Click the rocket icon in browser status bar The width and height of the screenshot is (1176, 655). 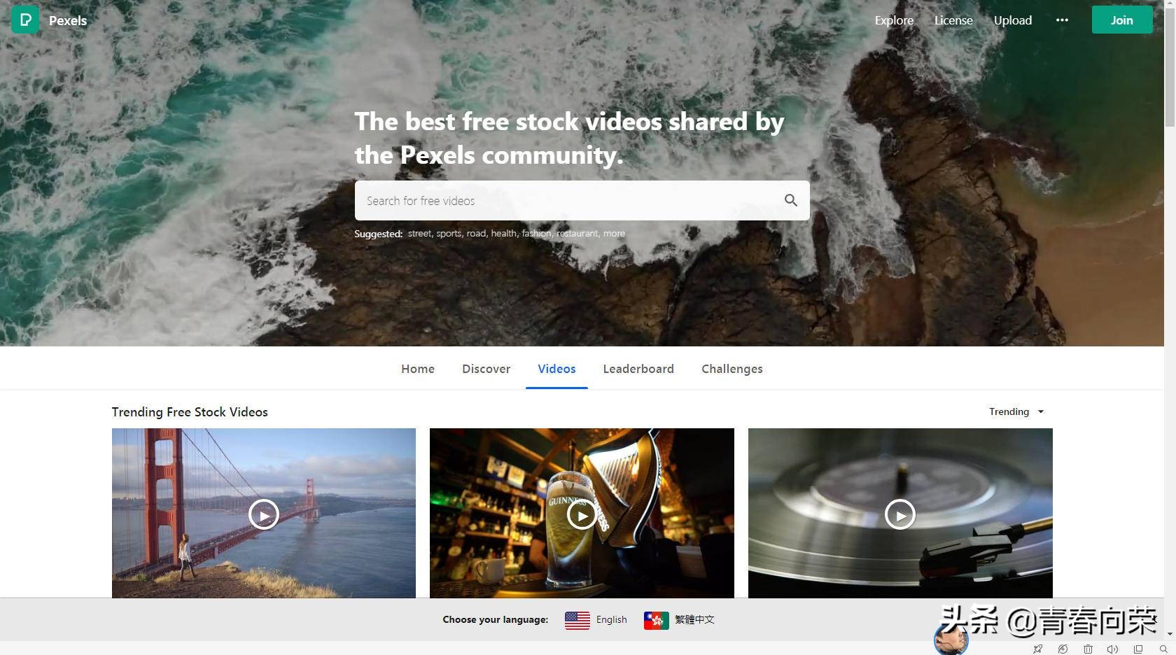(1038, 649)
